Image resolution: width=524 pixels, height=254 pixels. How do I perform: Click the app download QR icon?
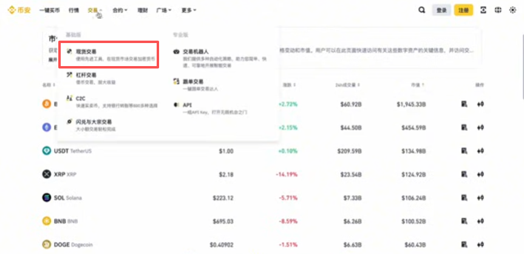[x=483, y=10]
